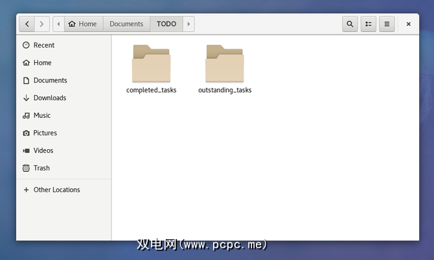Open Videos in the sidebar

63,150
